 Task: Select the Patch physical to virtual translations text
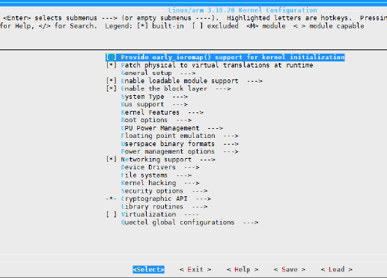[x=217, y=65]
